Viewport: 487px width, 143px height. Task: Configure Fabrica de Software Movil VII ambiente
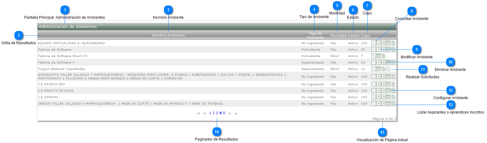(379, 56)
